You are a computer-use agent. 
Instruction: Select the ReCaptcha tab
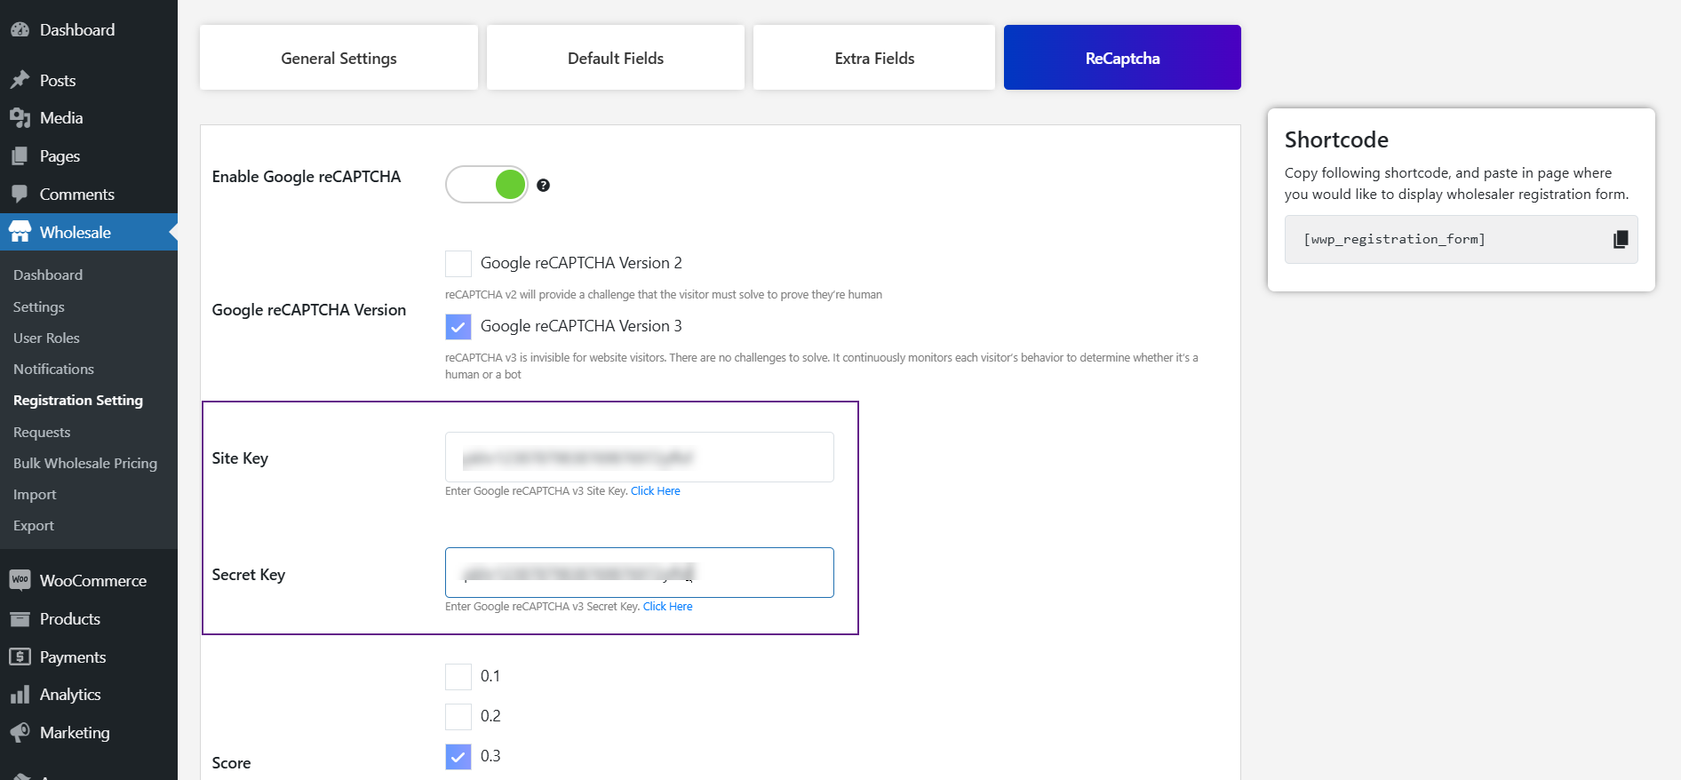[1122, 58]
